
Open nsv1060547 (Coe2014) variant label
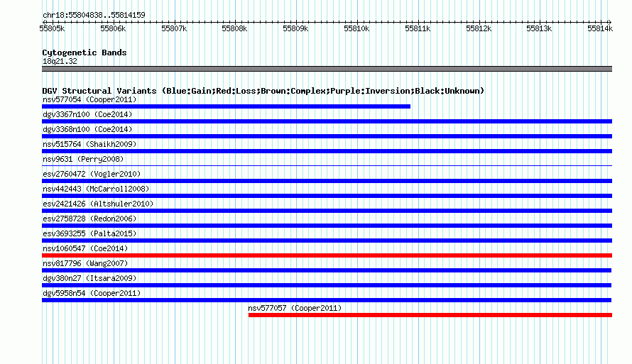click(85, 248)
